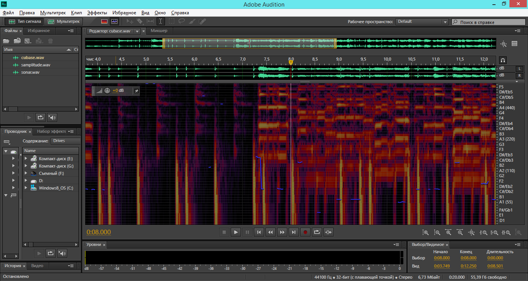
Task: Select the Move tool in toolbar
Action: pos(130,22)
